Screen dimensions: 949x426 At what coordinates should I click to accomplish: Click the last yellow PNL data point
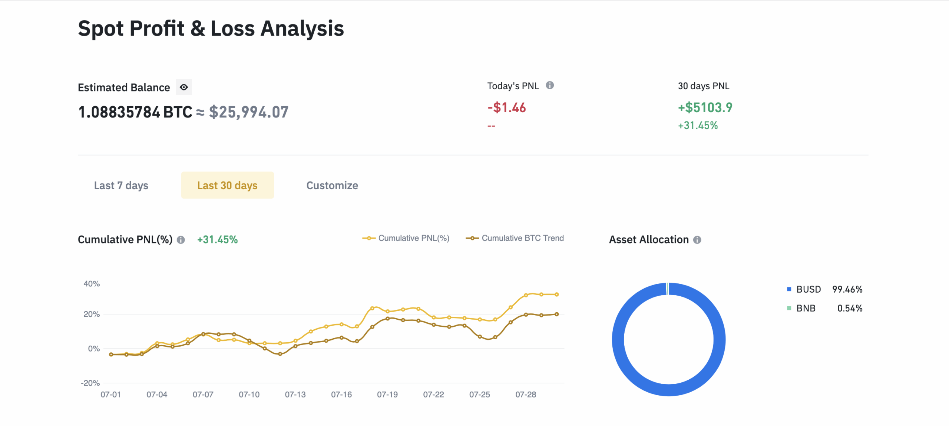click(x=556, y=294)
